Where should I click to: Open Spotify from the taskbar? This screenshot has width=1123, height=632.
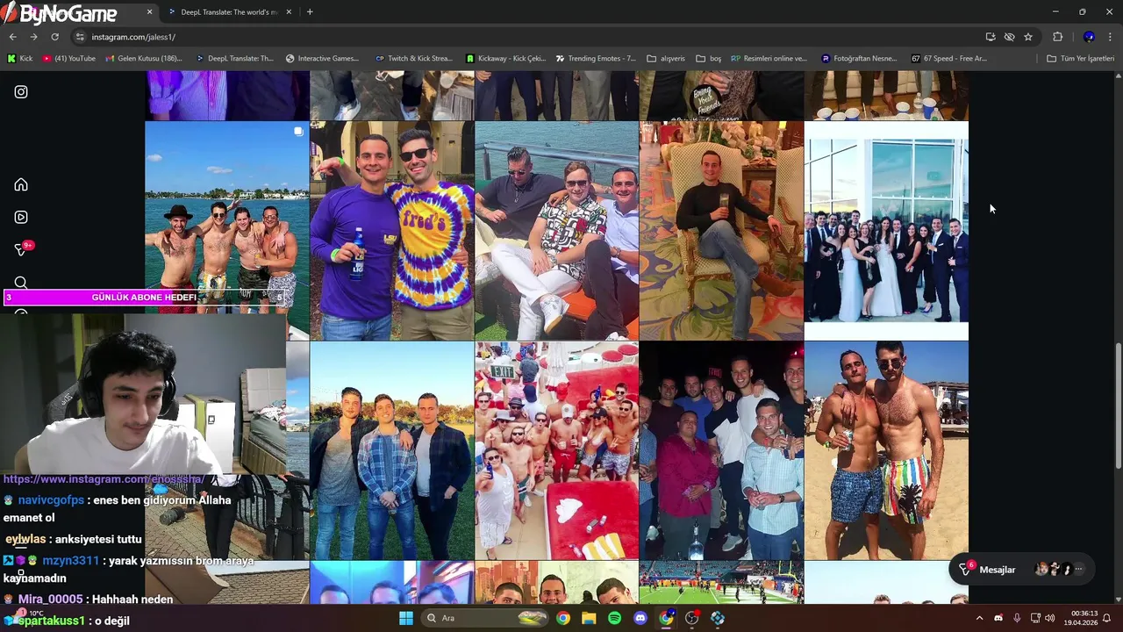pos(614,618)
